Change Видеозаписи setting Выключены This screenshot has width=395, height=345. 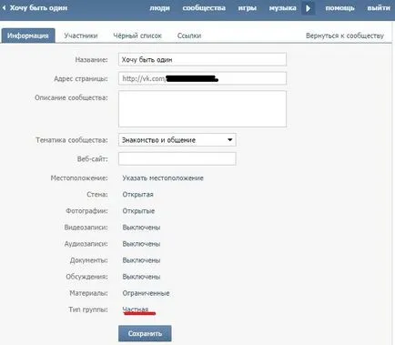tap(141, 228)
